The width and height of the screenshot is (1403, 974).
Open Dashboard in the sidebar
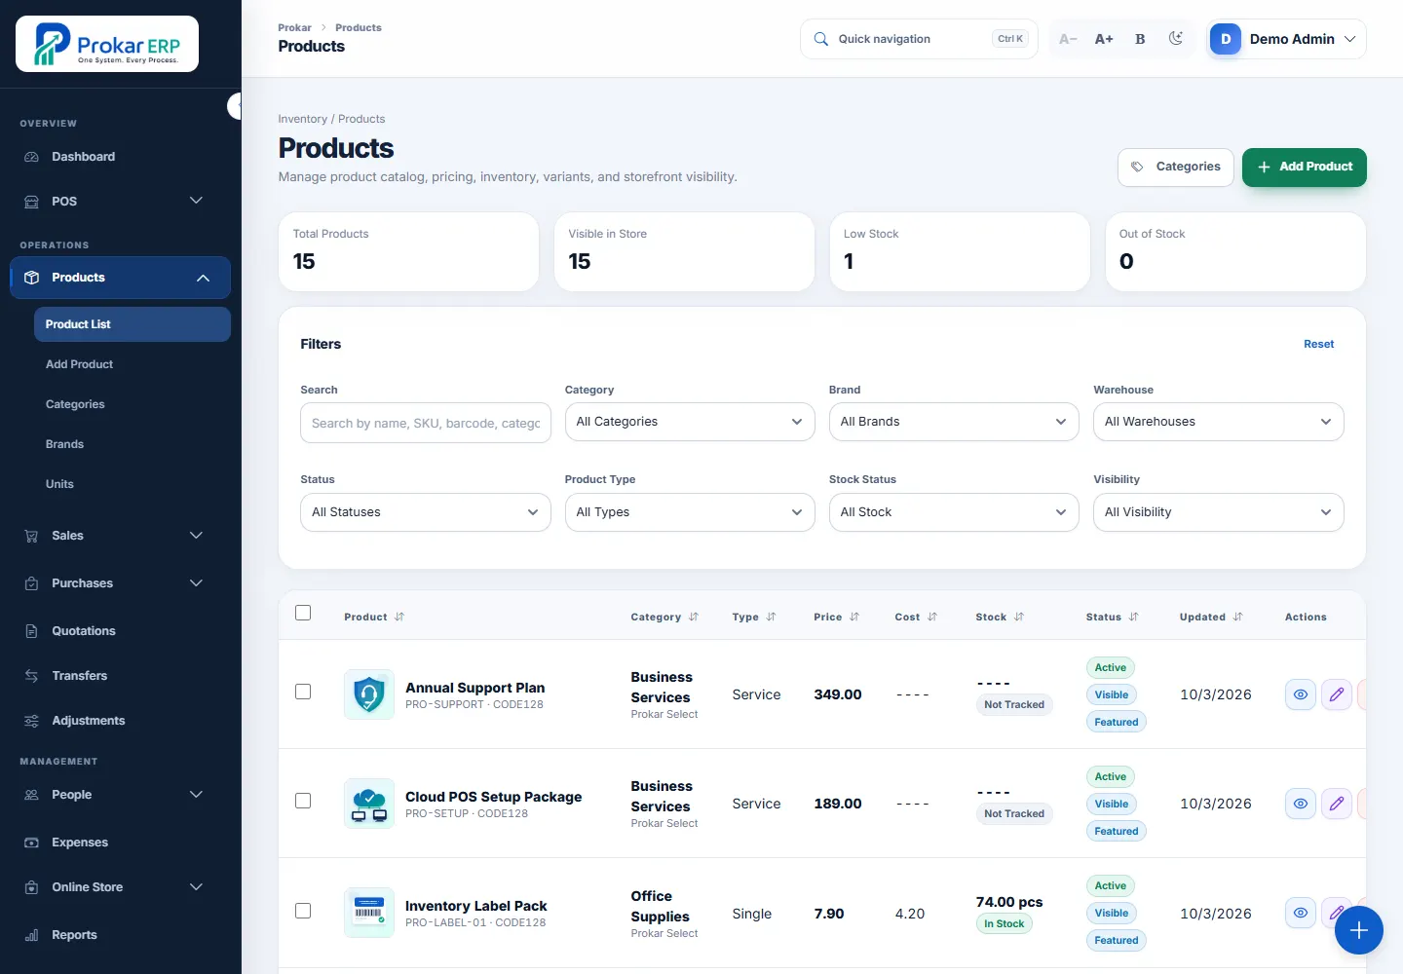tap(120, 157)
